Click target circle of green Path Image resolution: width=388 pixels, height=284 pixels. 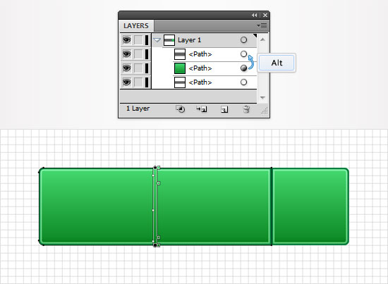point(243,68)
